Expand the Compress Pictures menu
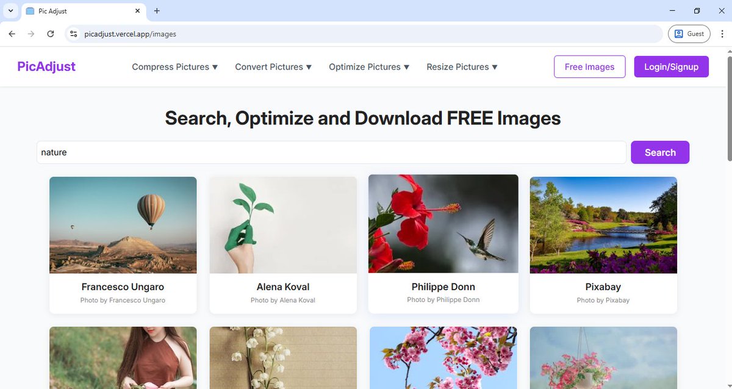The width and height of the screenshot is (732, 389). [175, 67]
